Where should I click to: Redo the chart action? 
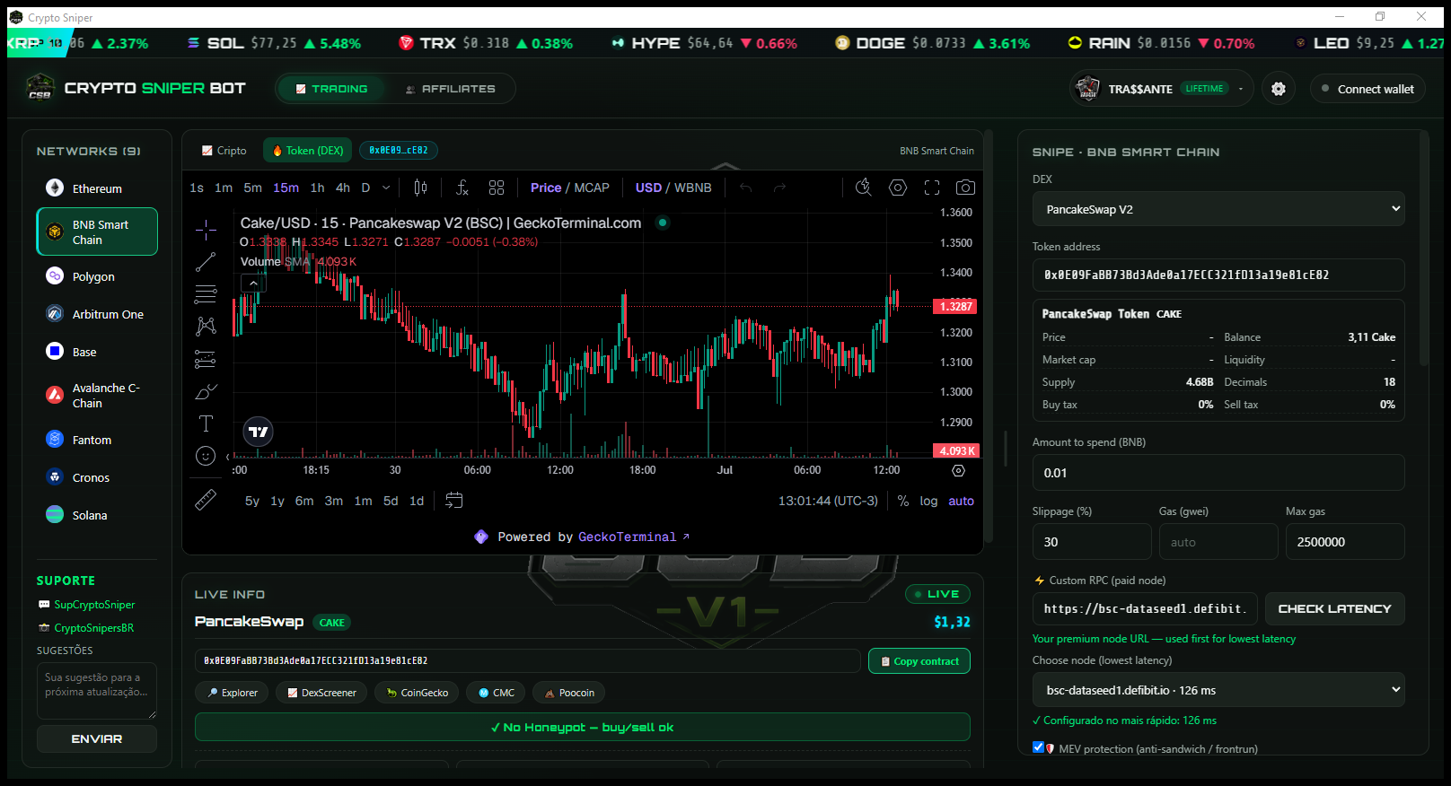[779, 188]
